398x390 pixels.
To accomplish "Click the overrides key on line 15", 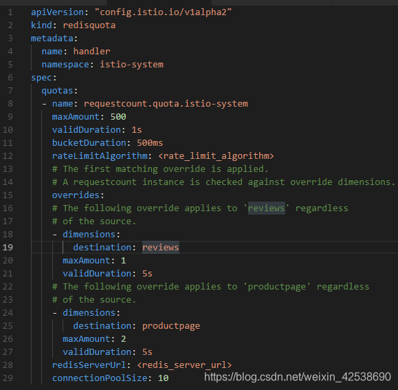I will click(76, 195).
